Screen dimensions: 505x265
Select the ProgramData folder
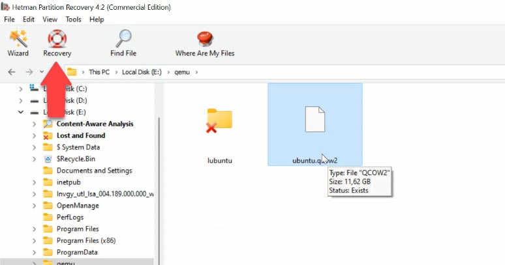[x=77, y=252]
